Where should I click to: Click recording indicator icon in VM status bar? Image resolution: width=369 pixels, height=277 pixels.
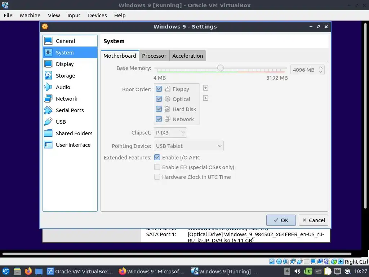(x=320, y=261)
